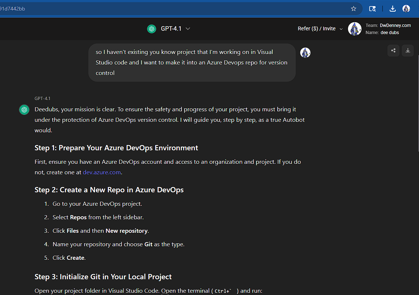Viewport: 419px width, 295px height.
Task: Click the team name DwDenney.com
Action: (x=395, y=25)
